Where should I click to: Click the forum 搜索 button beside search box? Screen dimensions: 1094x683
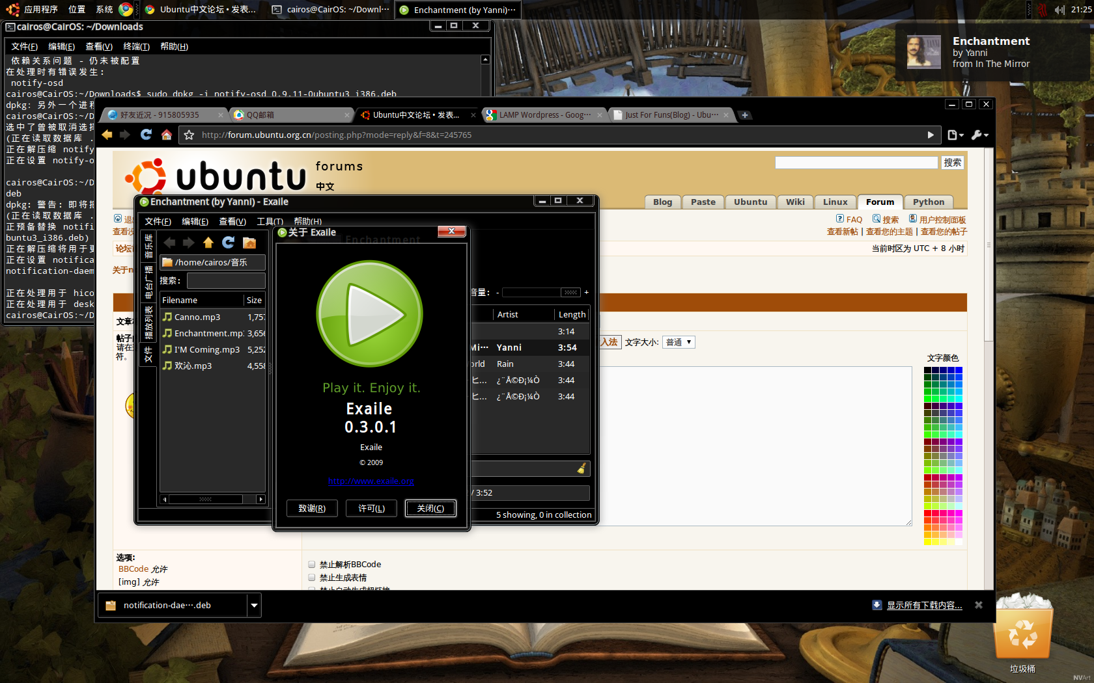tap(952, 162)
